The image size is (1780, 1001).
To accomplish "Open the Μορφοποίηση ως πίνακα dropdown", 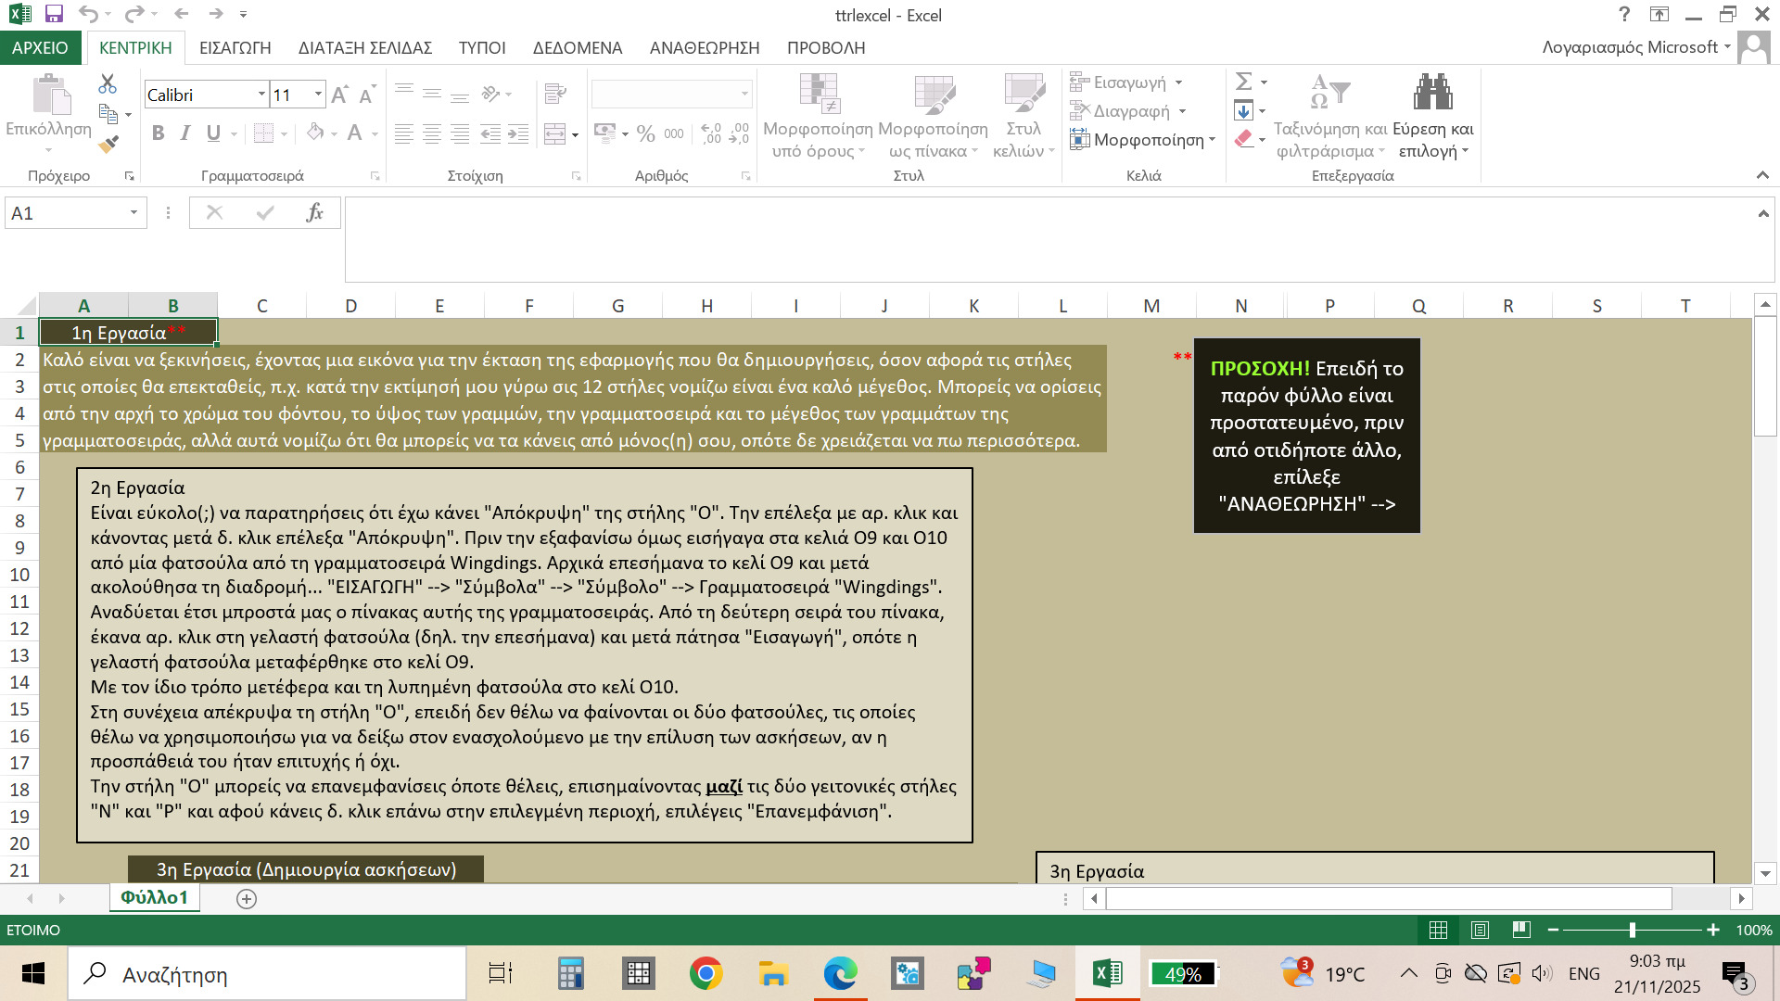I will click(933, 116).
